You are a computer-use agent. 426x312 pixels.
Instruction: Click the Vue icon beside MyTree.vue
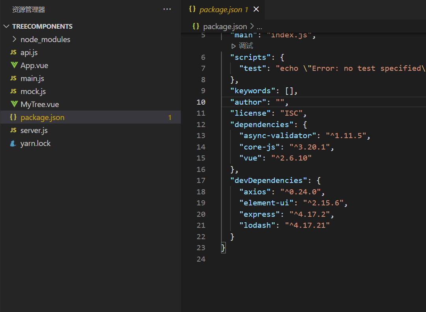(14, 104)
